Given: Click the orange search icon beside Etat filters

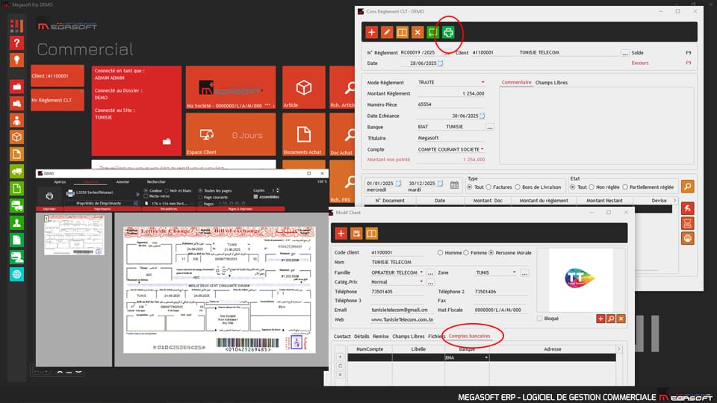Looking at the screenshot, I should click(x=687, y=187).
